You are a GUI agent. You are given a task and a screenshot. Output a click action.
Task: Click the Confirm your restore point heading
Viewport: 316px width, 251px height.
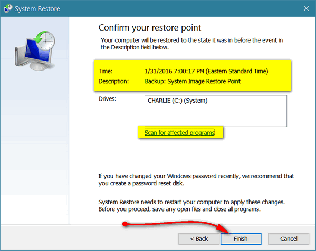pos(149,27)
